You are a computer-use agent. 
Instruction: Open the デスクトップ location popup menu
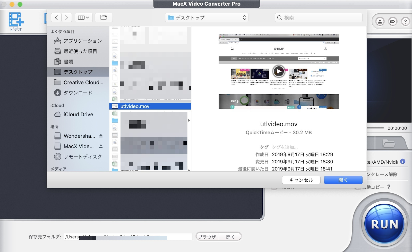click(x=207, y=17)
